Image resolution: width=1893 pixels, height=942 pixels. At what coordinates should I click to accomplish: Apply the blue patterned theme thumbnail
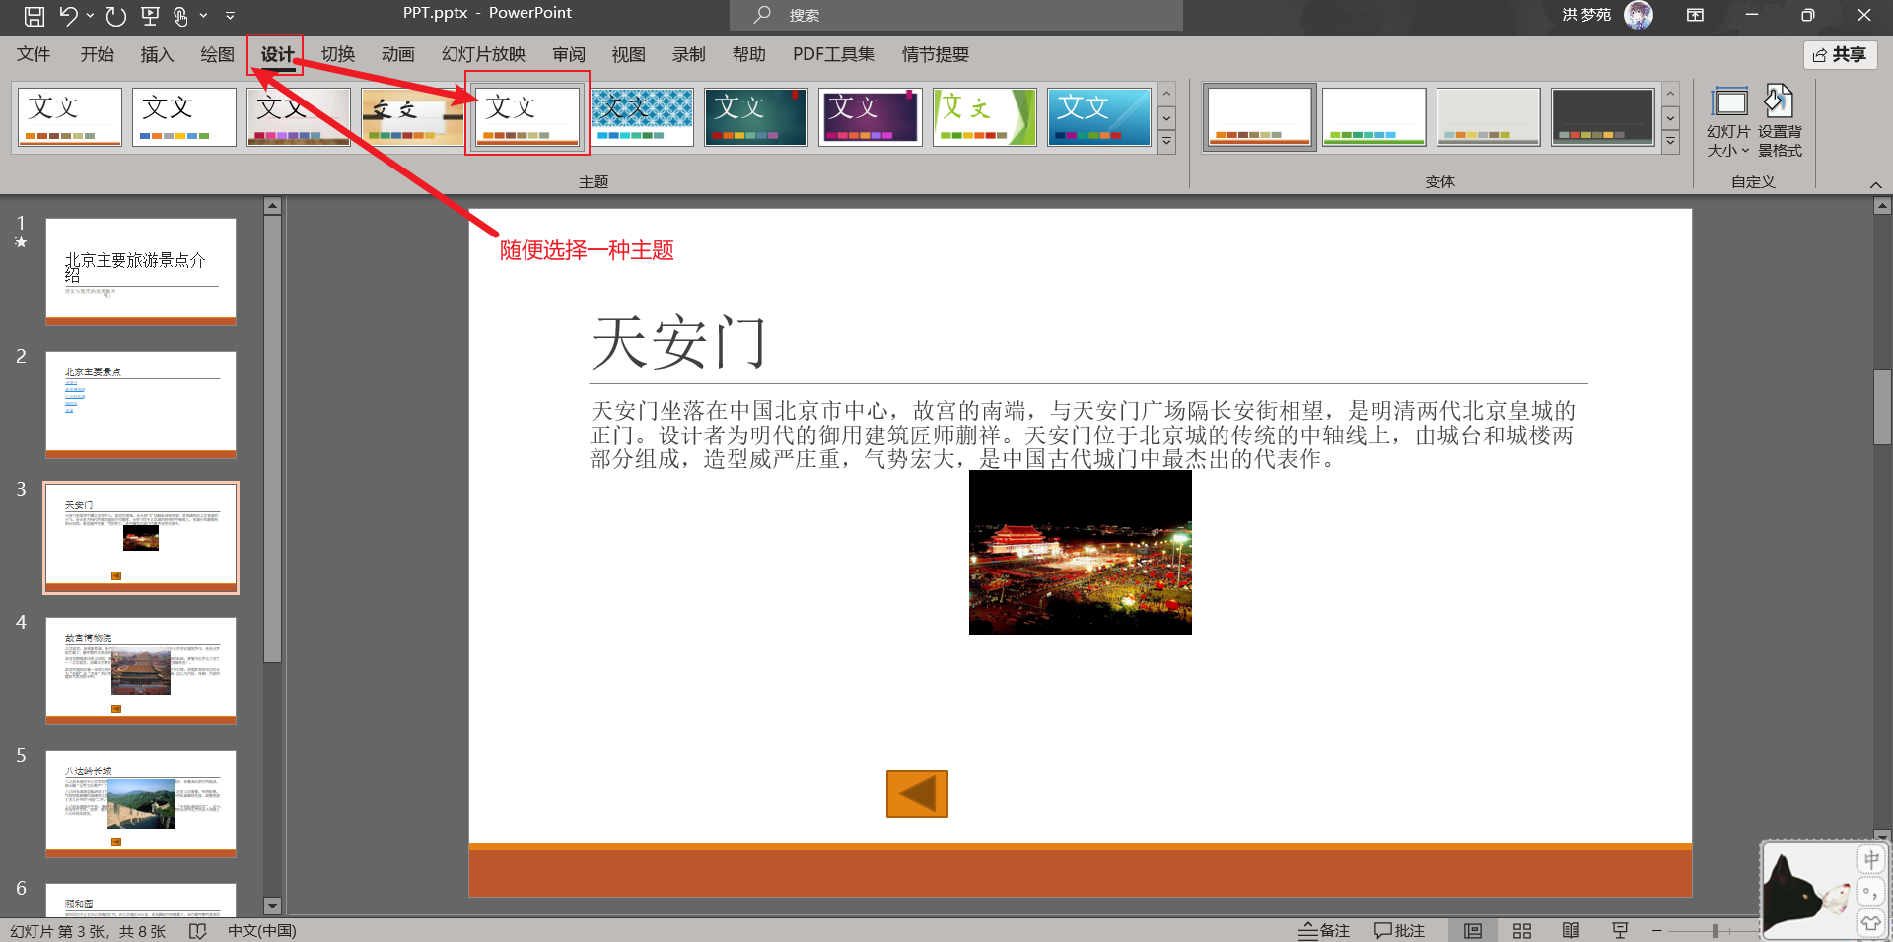click(x=642, y=116)
